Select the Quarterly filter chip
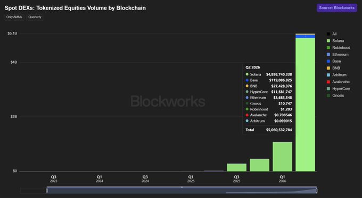 (35, 17)
